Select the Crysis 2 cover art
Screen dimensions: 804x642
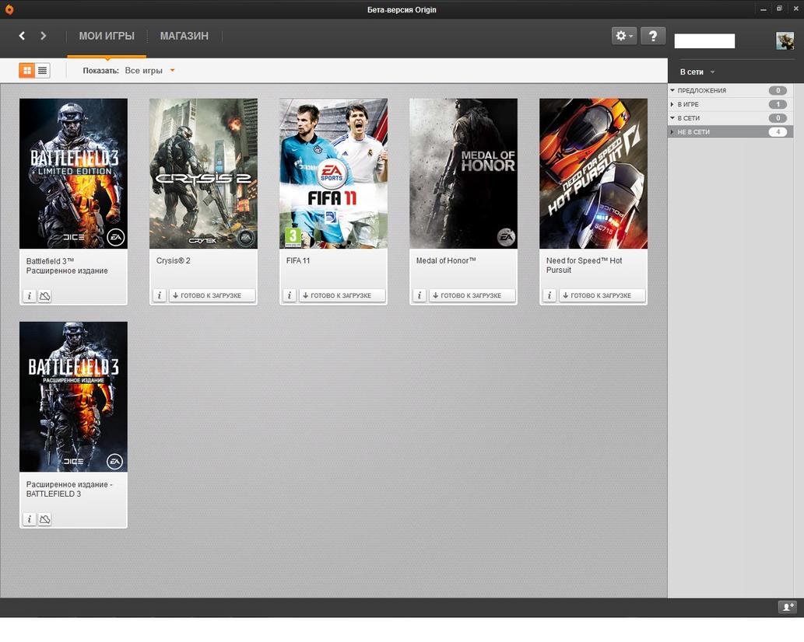204,173
